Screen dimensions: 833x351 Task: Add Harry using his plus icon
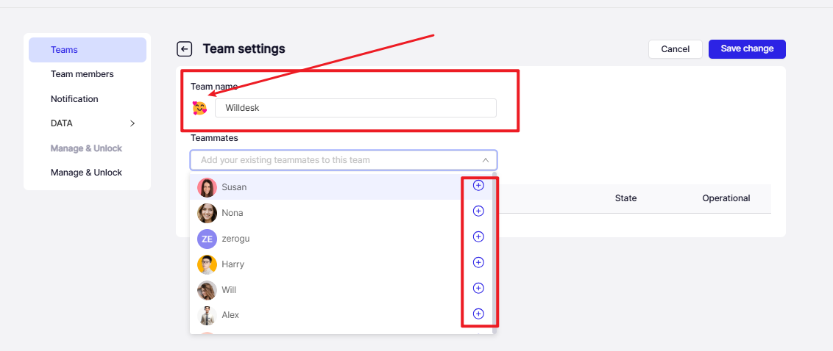pyautogui.click(x=478, y=262)
